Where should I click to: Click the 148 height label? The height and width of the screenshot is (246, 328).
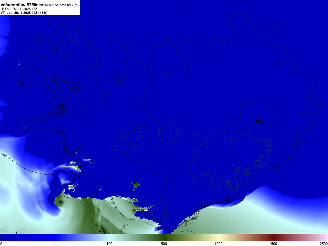click(22, 84)
